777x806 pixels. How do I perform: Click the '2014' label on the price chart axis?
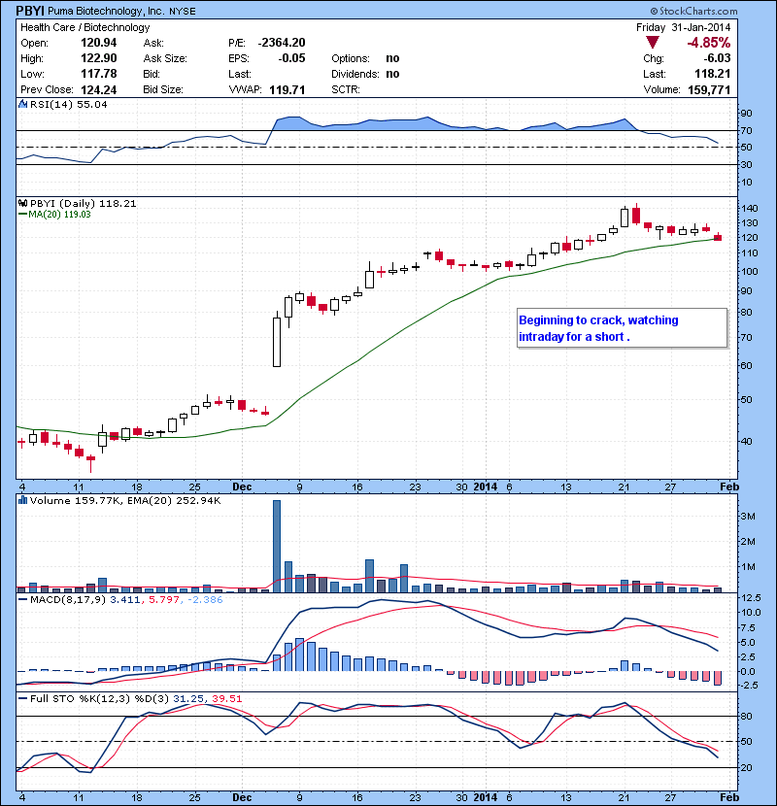point(486,487)
